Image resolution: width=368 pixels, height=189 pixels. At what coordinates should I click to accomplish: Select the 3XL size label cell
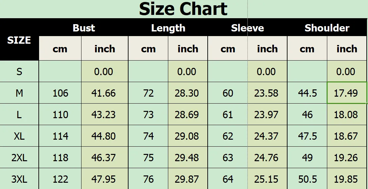pos(19,179)
